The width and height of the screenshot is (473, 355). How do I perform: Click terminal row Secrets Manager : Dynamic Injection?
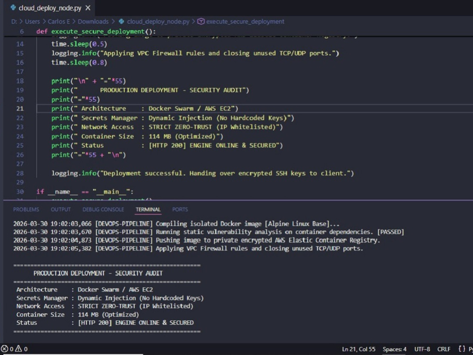110,298
